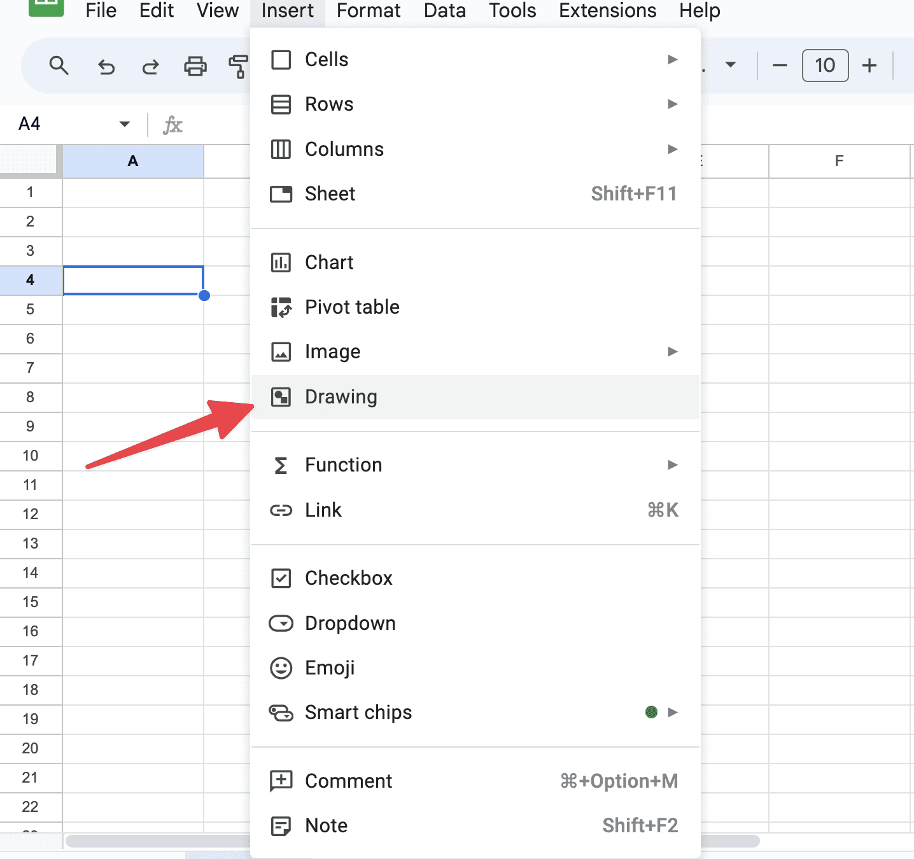
Task: Insert an Emoji
Action: [330, 667]
